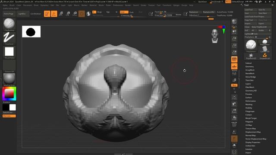Toggle the orange Qxyz rotation button
This screenshot has width=276, height=155.
[x=234, y=85]
